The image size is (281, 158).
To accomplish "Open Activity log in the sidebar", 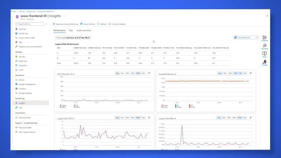I will (23, 33).
